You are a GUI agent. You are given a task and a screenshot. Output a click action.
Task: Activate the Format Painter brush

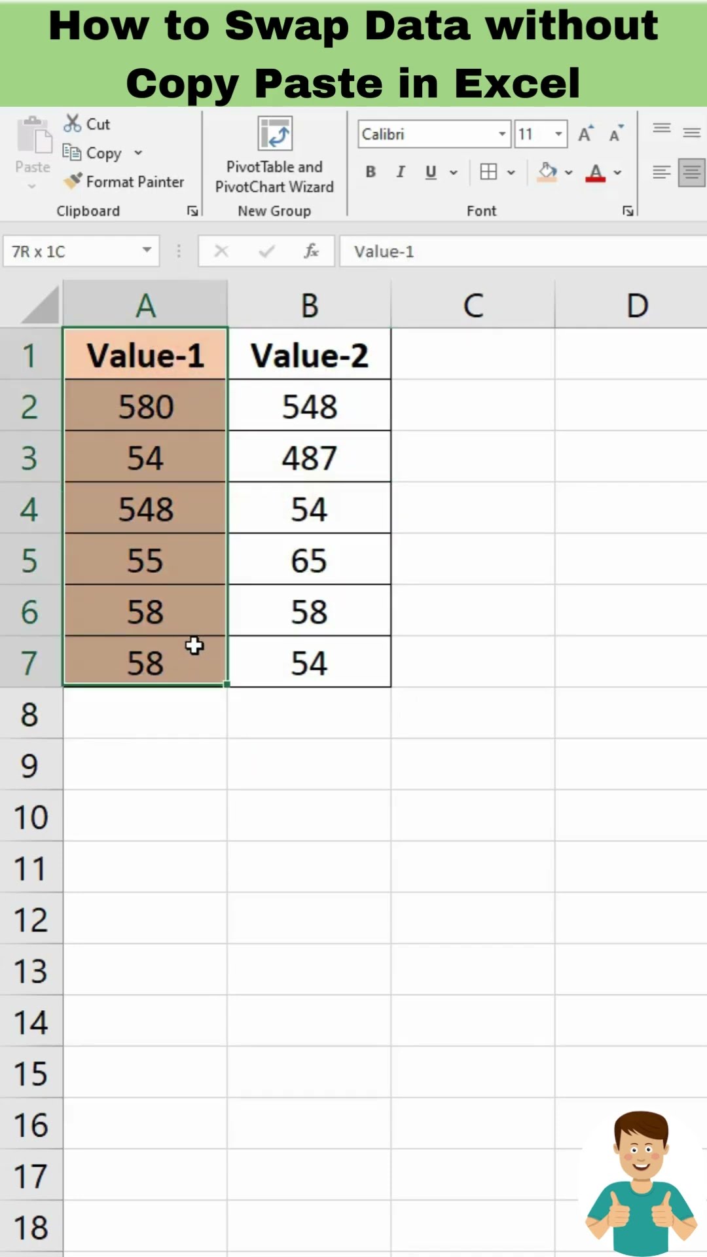coord(73,181)
